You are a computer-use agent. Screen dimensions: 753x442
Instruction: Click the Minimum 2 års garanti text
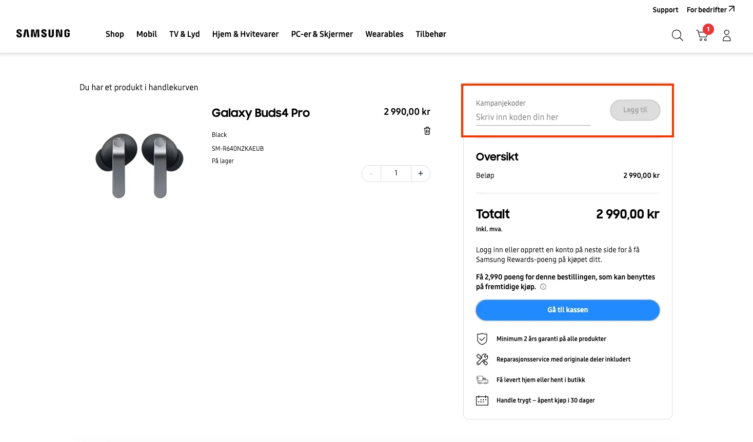(x=551, y=339)
